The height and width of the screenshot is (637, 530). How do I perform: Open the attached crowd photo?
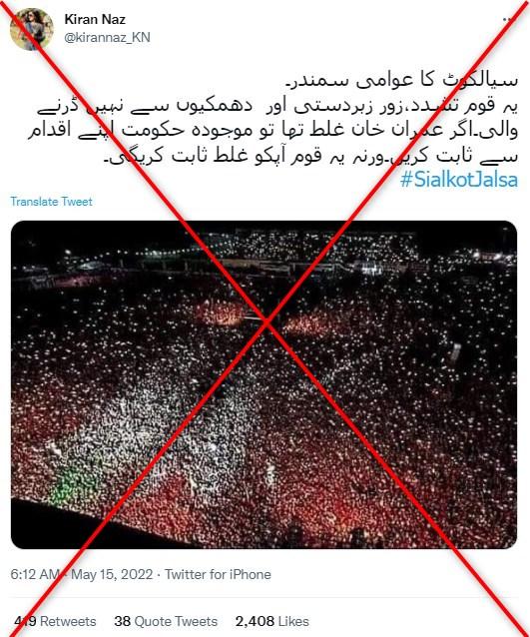coord(264,384)
